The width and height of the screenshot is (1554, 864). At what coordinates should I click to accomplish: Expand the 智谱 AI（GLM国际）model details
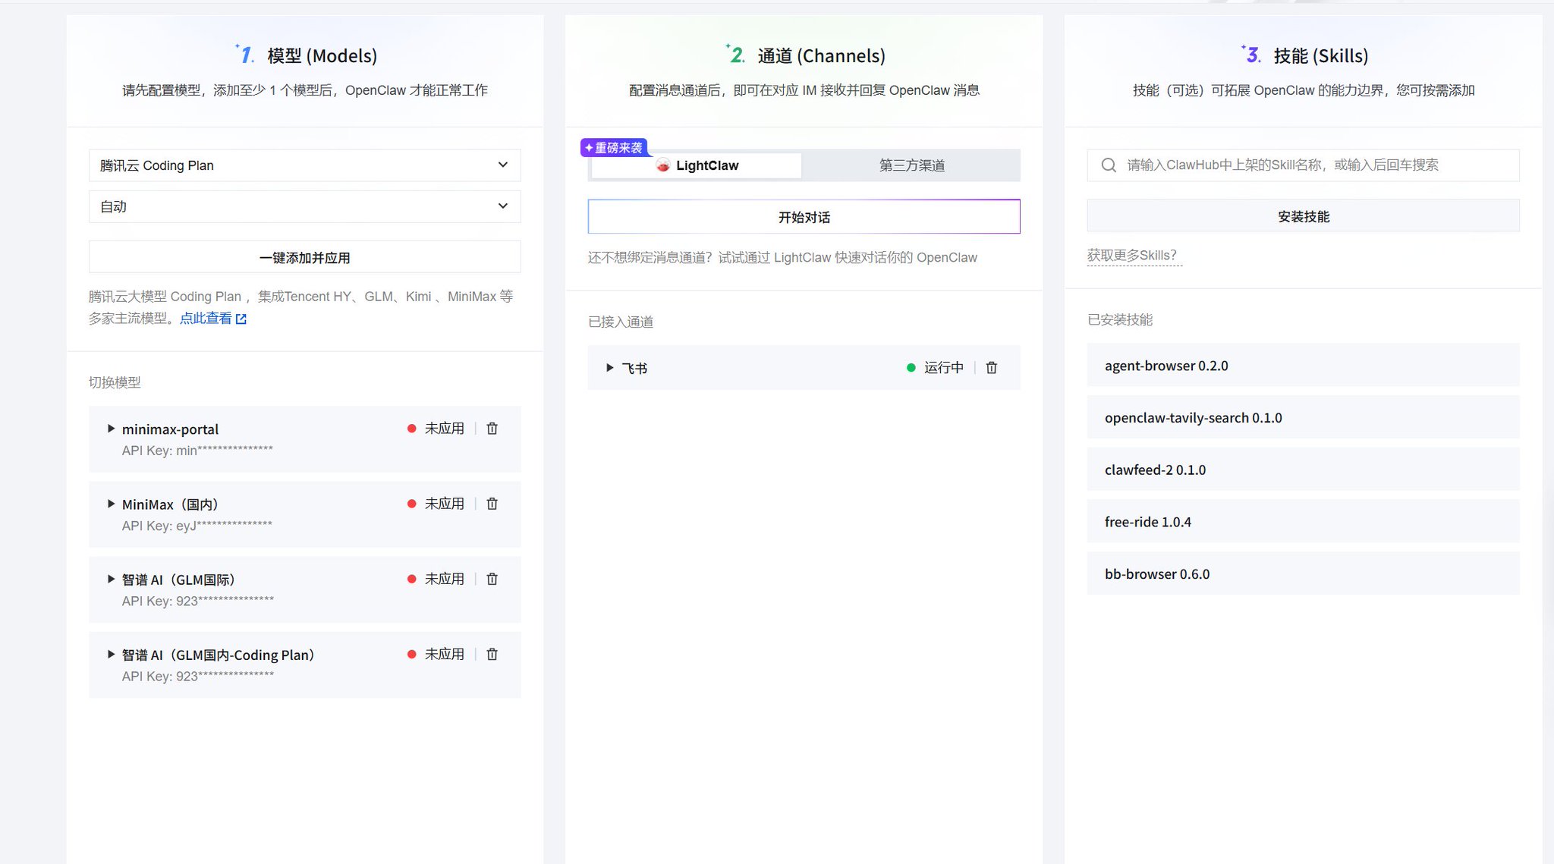(111, 579)
